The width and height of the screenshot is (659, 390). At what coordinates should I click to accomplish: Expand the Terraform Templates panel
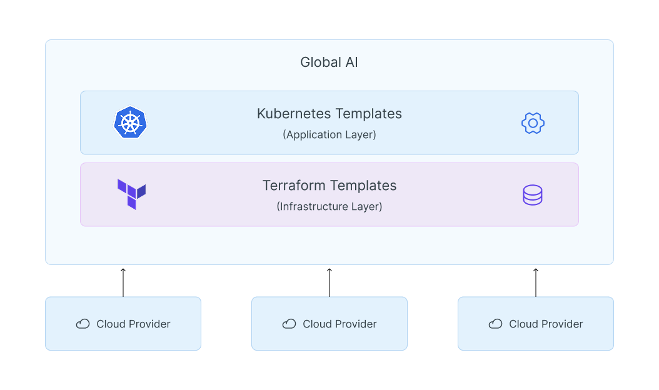(x=329, y=186)
